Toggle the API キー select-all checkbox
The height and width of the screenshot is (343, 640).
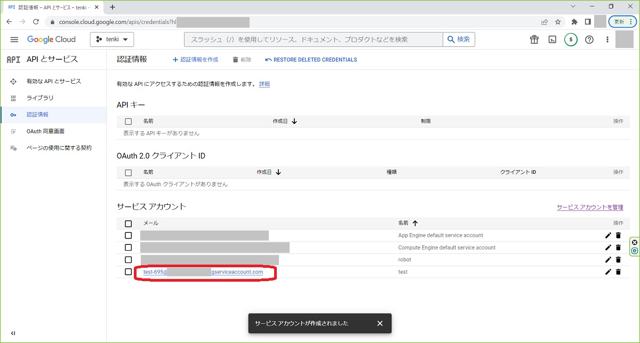click(128, 122)
